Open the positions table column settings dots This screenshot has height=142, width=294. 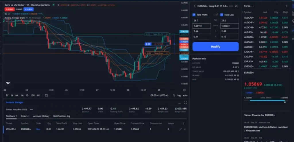pyautogui.click(x=184, y=123)
